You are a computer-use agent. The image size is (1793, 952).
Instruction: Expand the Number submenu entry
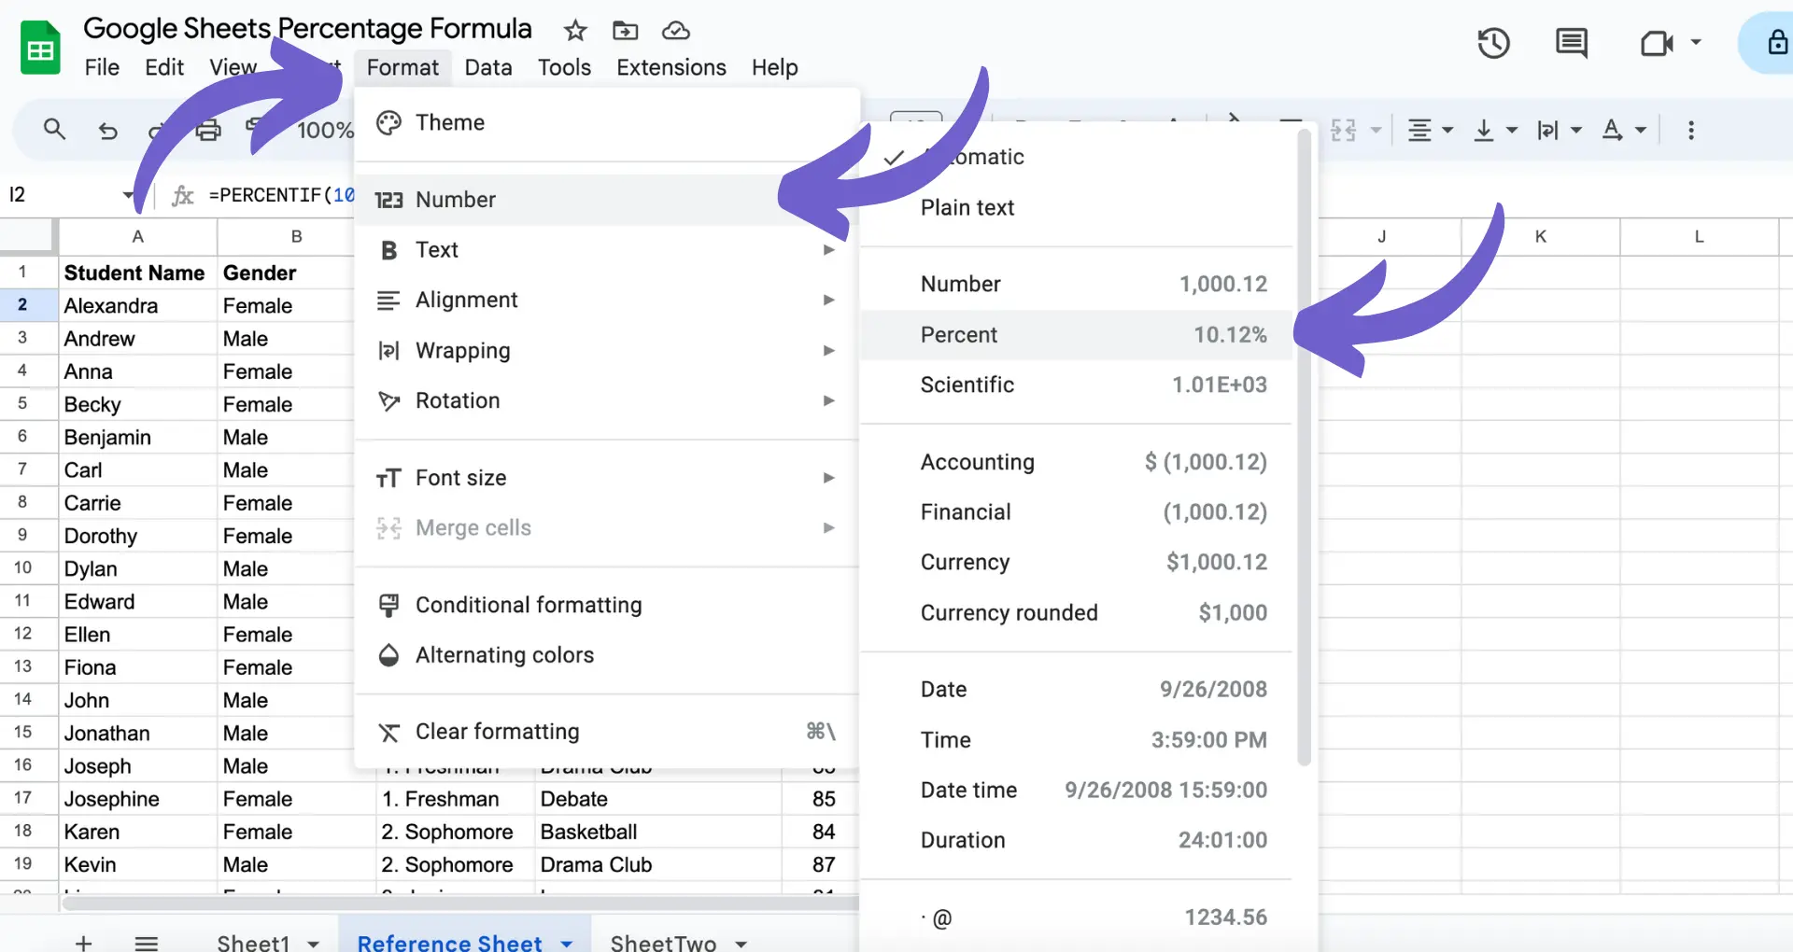(x=607, y=200)
